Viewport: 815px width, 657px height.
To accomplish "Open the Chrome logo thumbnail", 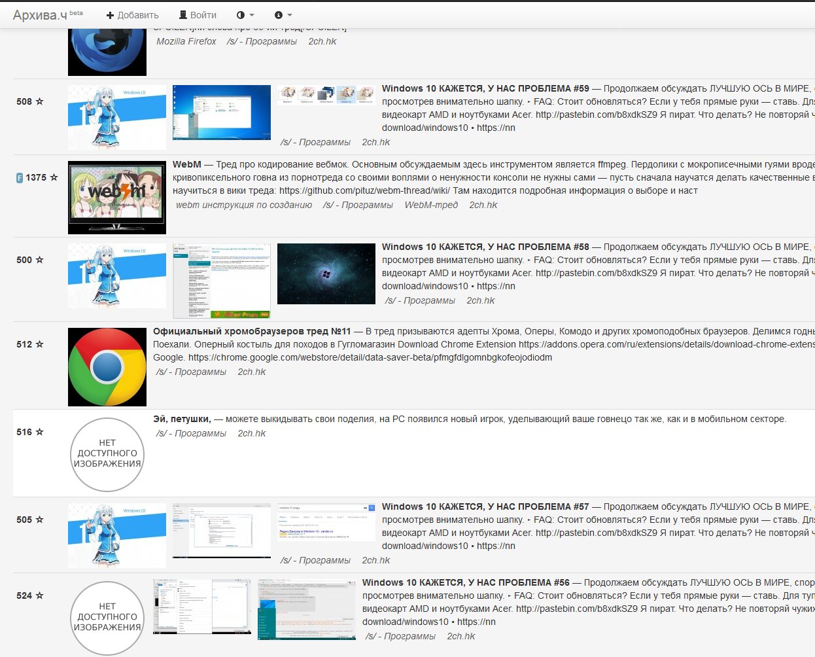I will click(107, 367).
